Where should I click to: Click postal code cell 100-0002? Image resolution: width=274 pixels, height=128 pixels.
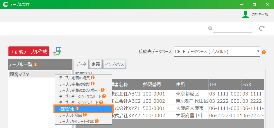coord(158,101)
